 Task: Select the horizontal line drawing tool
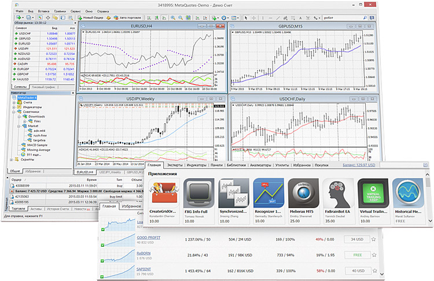coord(270,18)
